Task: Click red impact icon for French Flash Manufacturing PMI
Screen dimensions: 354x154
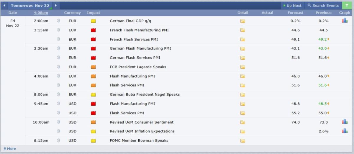Action: pos(93,30)
